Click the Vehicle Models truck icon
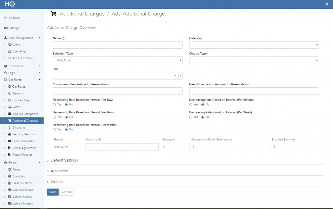 pyautogui.click(x=10, y=203)
